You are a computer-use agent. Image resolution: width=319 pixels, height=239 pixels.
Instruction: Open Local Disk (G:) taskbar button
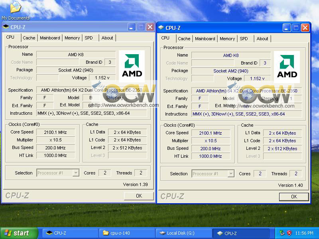coord(184,233)
